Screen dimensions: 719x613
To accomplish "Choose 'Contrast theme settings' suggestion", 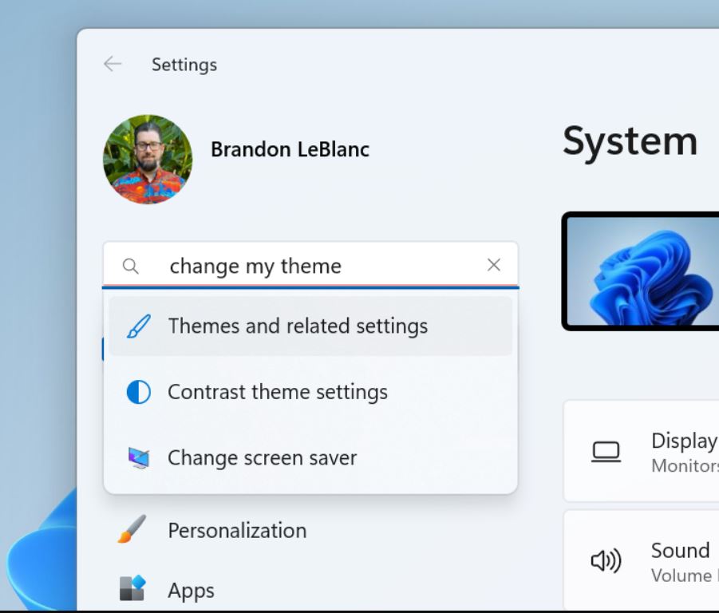I will [x=278, y=392].
